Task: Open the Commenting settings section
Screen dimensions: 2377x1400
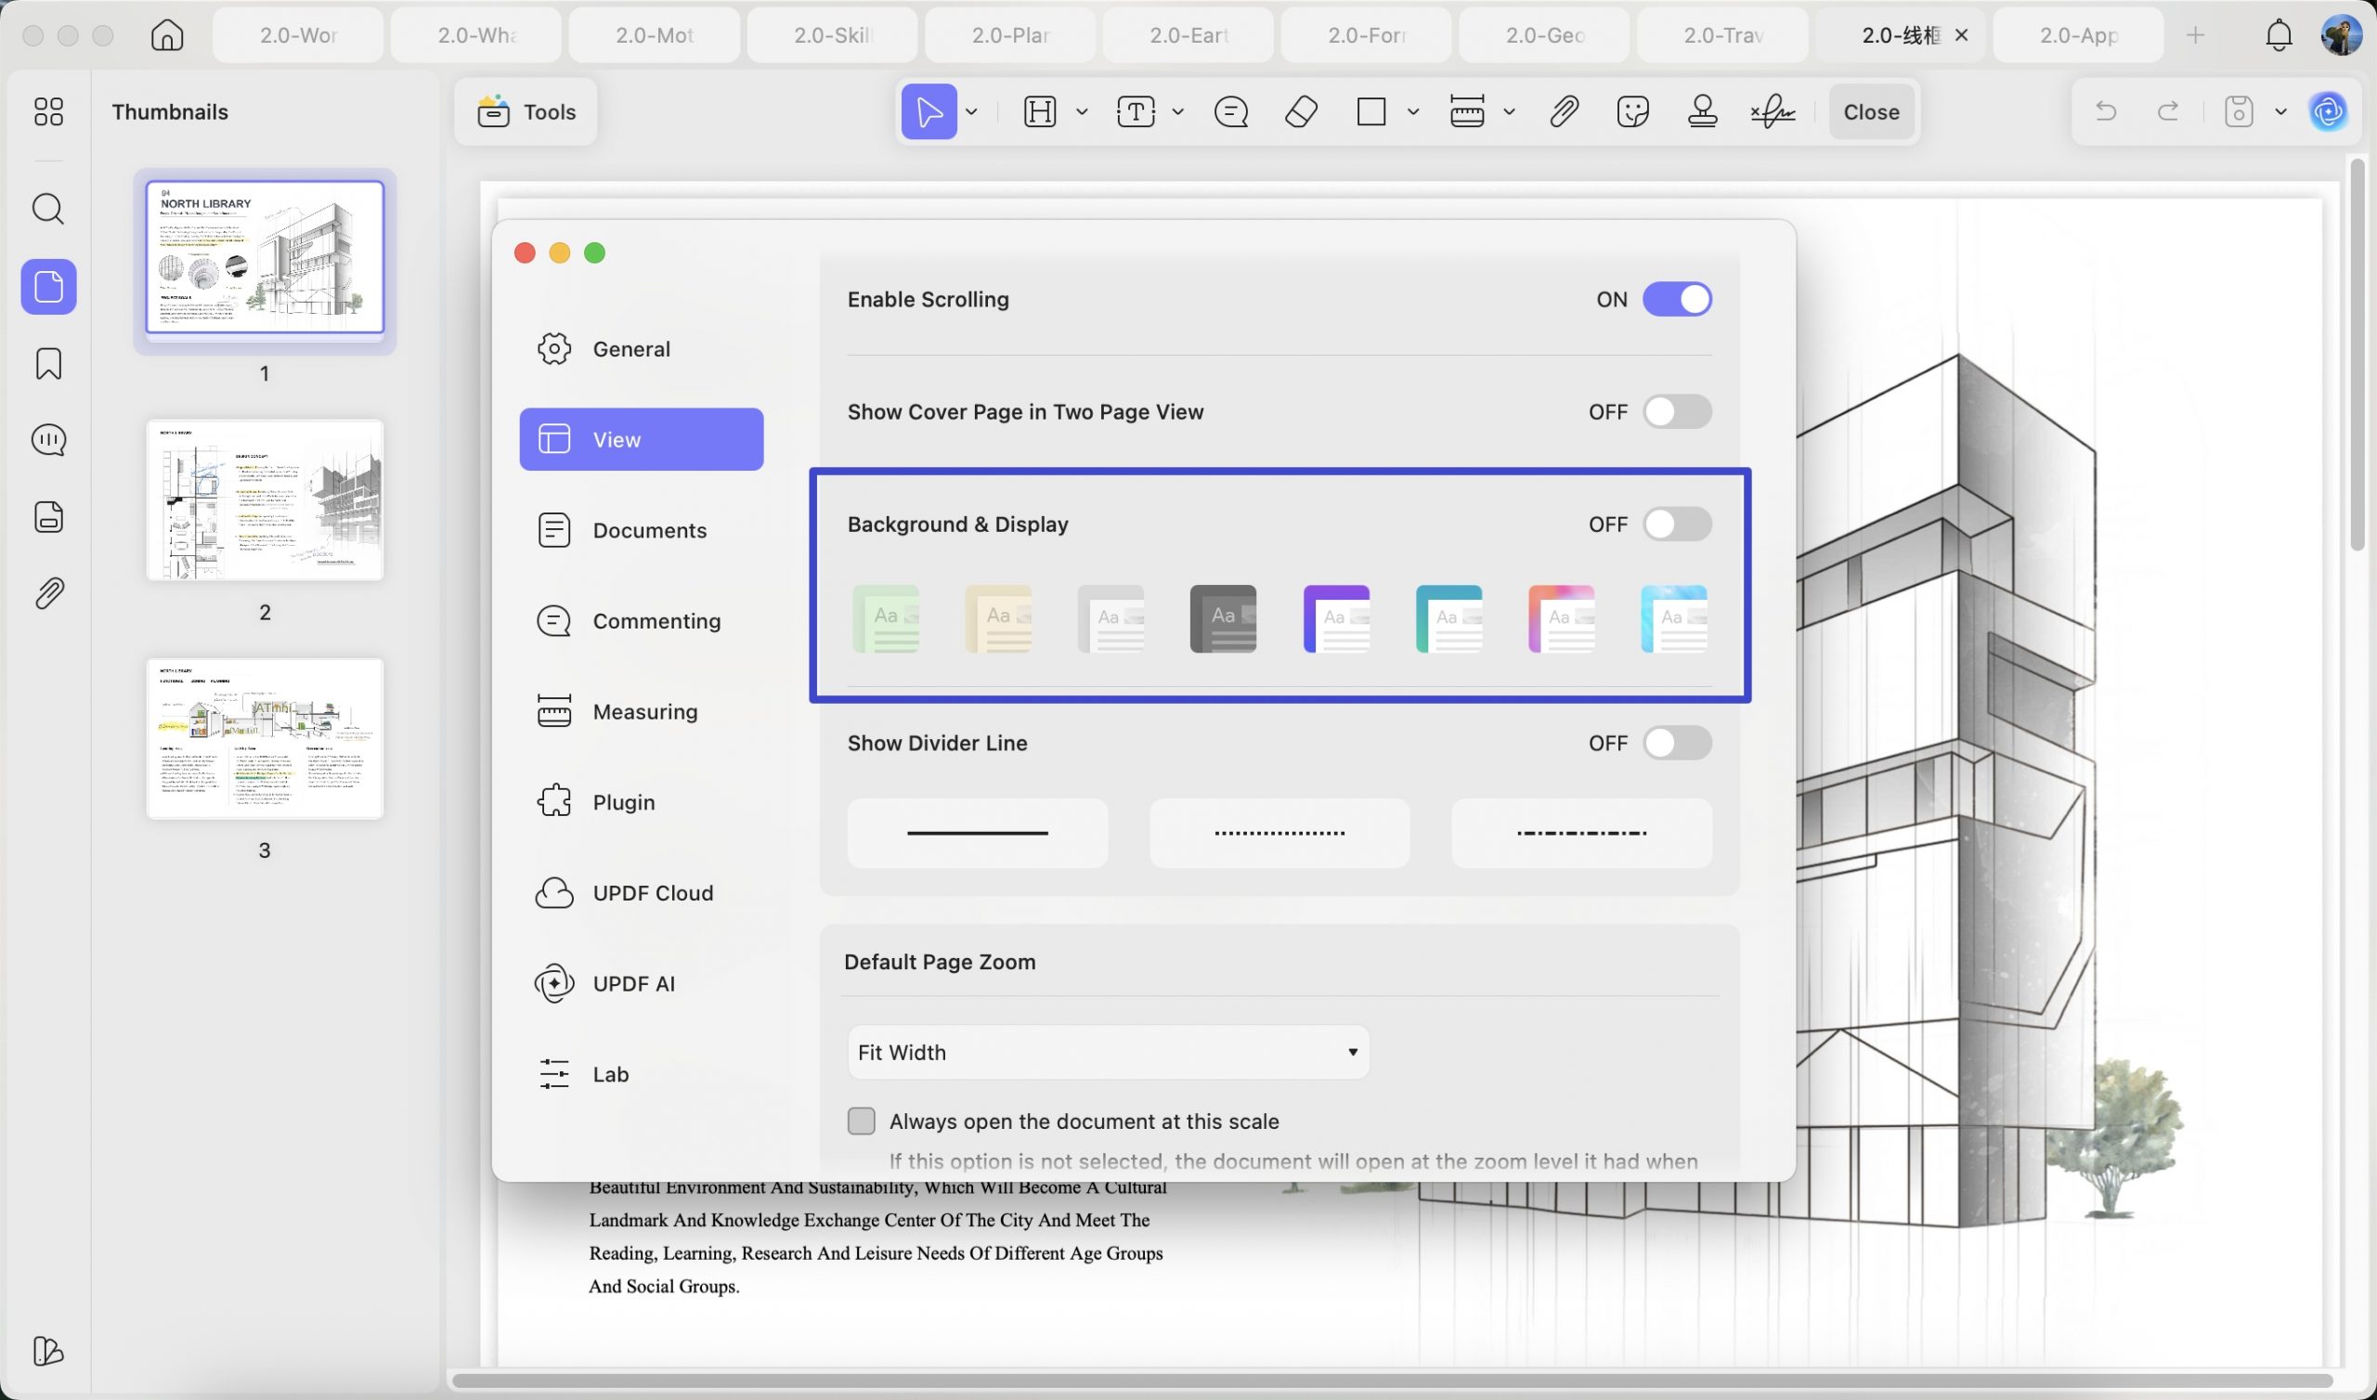Action: pyautogui.click(x=642, y=621)
